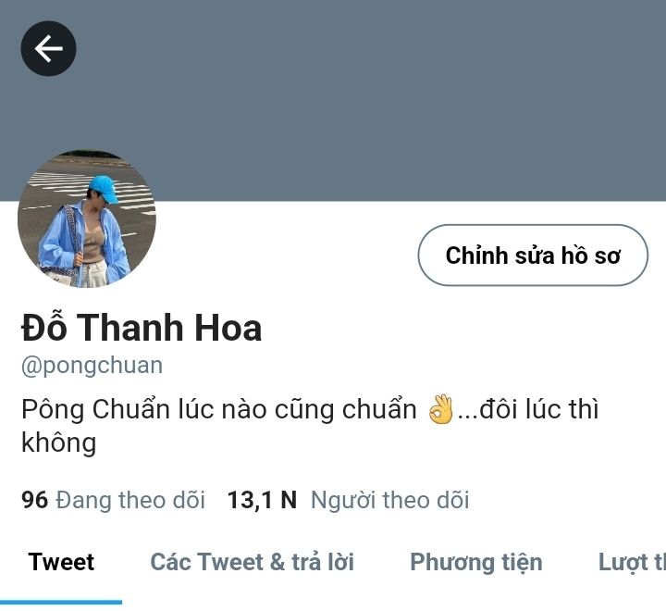
Task: Click the @pongchuan username handle
Action: click(x=92, y=366)
